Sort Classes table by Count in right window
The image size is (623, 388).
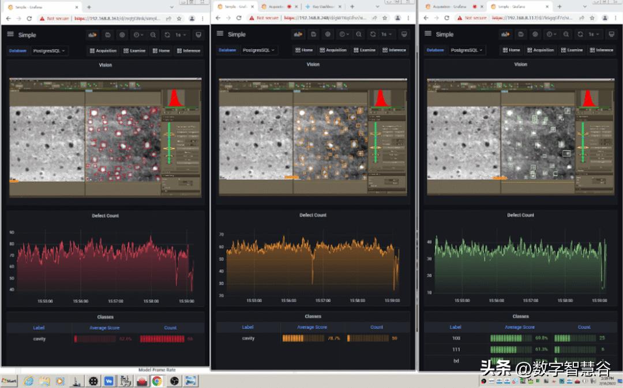point(584,327)
